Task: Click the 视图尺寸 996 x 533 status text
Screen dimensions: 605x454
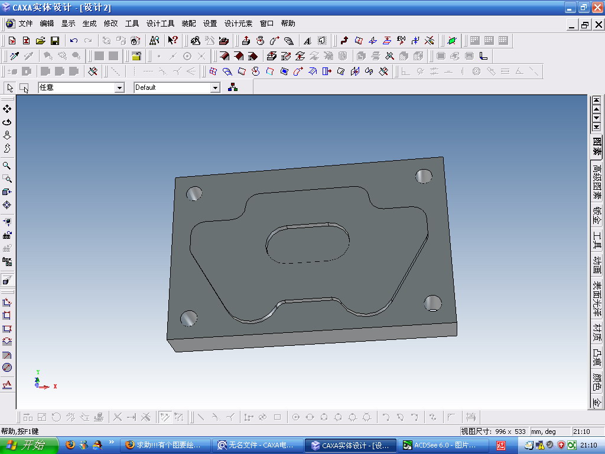Action: pyautogui.click(x=493, y=431)
